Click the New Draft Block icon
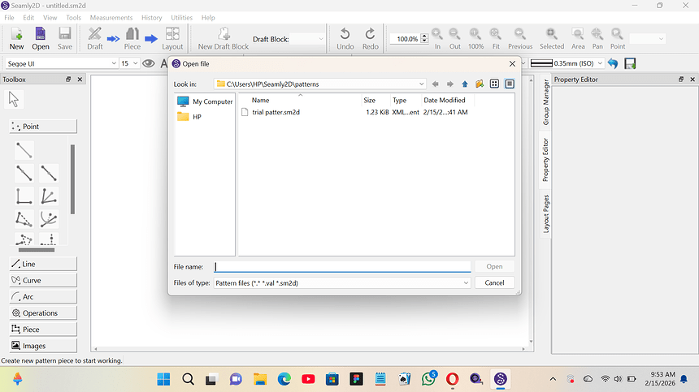Screen dimensions: 699x392 (224, 38)
